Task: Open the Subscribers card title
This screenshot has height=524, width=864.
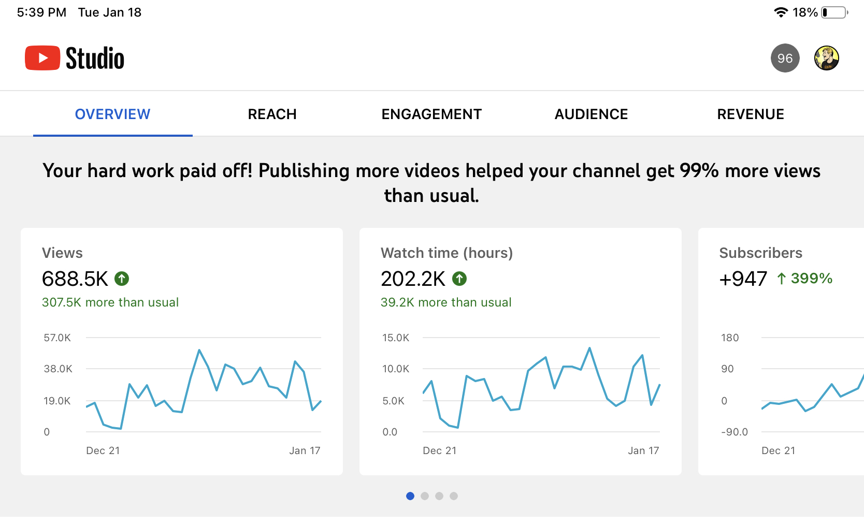Action: 760,253
